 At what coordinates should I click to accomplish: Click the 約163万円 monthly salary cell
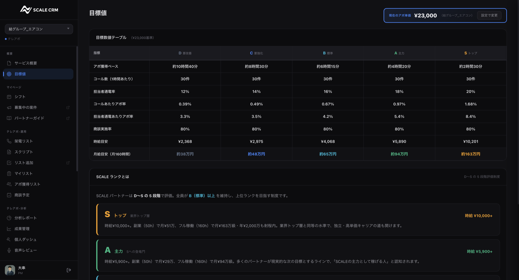471,154
